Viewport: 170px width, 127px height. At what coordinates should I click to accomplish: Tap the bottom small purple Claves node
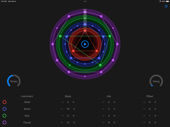point(85,76)
